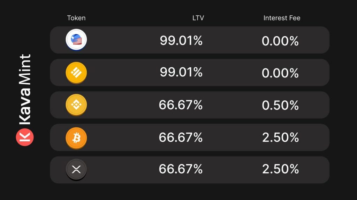The image size is (357, 200).
Task: Click the Kava Mint vertical title
Action: [x=25, y=89]
